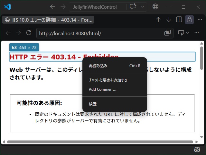Choose Add Comment... from context menu

pos(115,89)
